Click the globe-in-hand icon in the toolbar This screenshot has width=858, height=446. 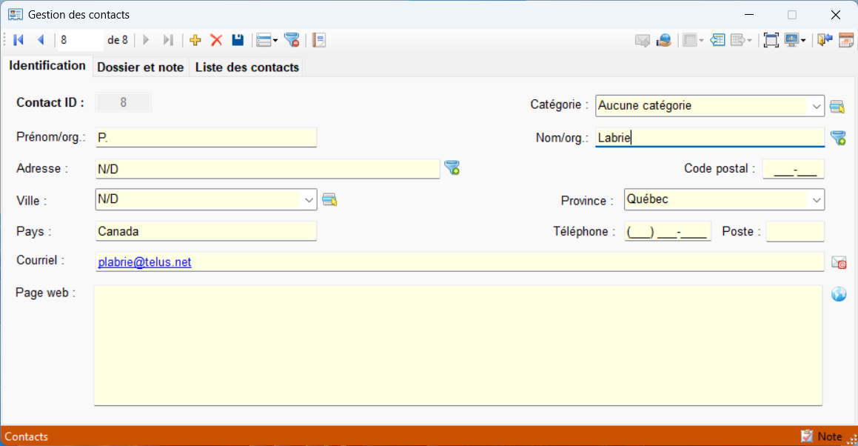663,40
